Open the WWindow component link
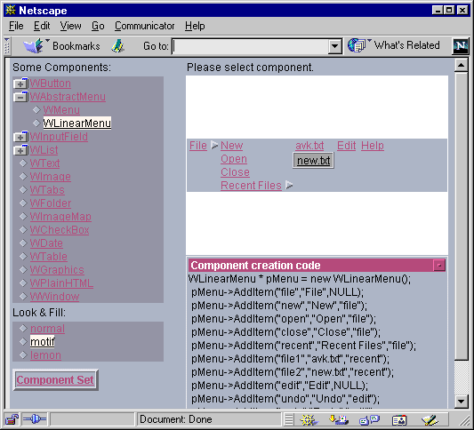The width and height of the screenshot is (474, 430). [54, 297]
